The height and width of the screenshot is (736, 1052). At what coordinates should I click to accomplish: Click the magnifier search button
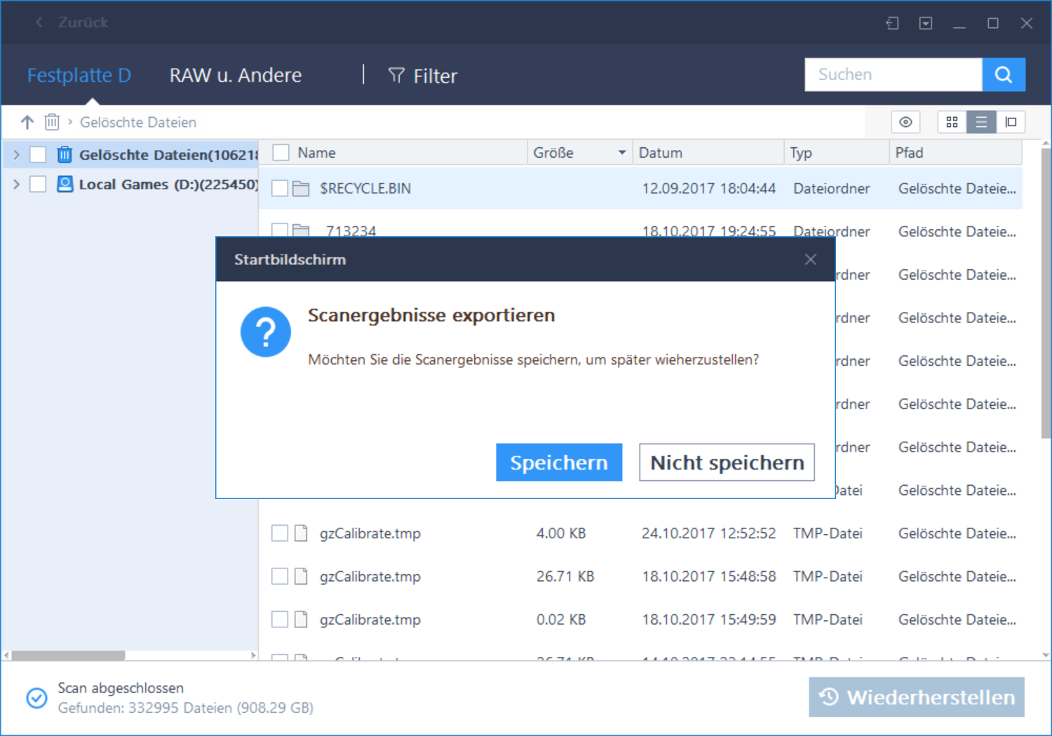click(x=1003, y=75)
